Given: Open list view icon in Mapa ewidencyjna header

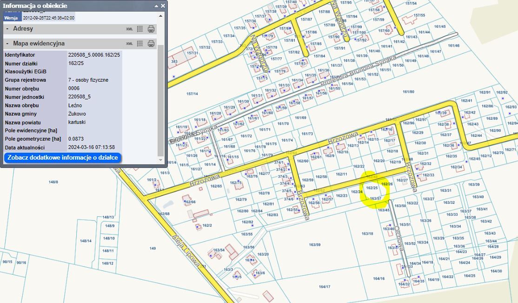Looking at the screenshot, I should 140,44.
